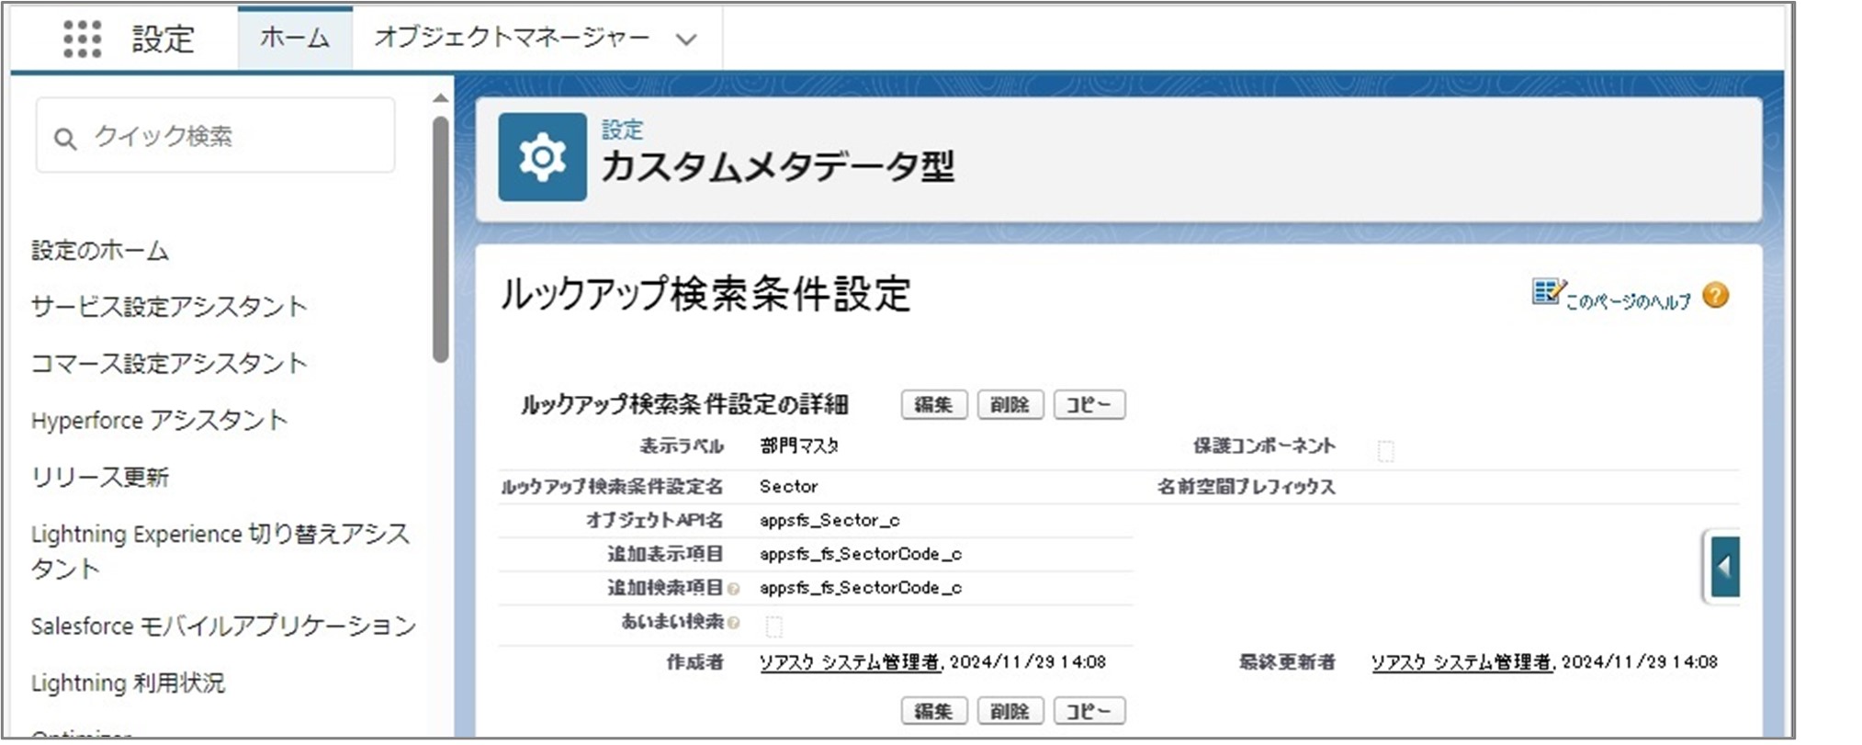Open Lightning 利用状況 in sidebar
Viewport: 1862px width, 745px height.
[x=128, y=683]
